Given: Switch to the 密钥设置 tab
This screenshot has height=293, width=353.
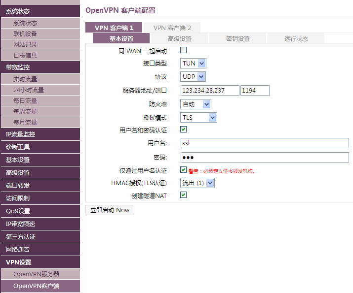Looking at the screenshot, I should [x=237, y=39].
